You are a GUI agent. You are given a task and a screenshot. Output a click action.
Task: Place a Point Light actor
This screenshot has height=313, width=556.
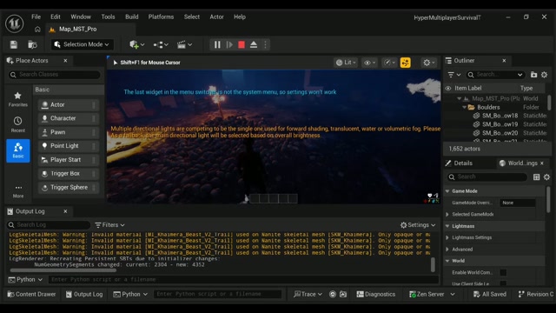(68, 146)
